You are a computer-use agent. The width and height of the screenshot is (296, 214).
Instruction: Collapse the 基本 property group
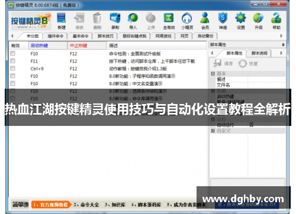(x=213, y=74)
